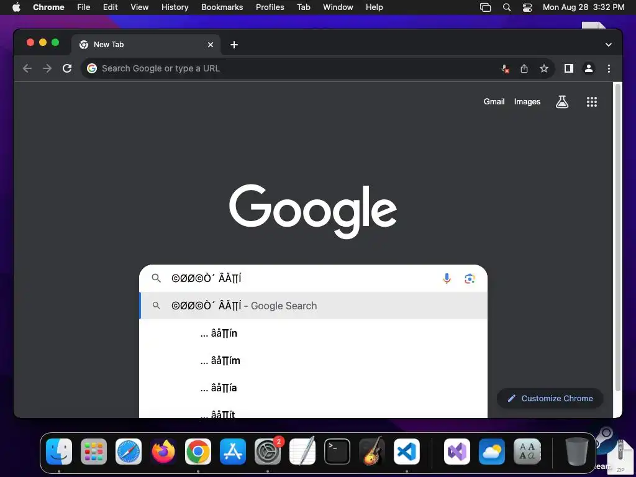Open the Apple menu

16,7
